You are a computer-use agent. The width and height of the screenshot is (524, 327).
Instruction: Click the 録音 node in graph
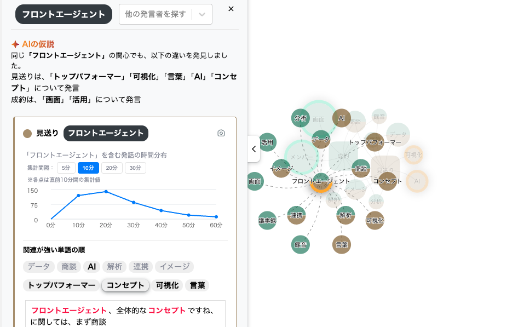301,244
